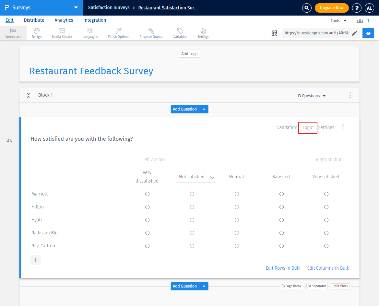This screenshot has height=306, width=379.
Task: Choose Satisfied for Ritz-Carlton
Action: click(281, 246)
